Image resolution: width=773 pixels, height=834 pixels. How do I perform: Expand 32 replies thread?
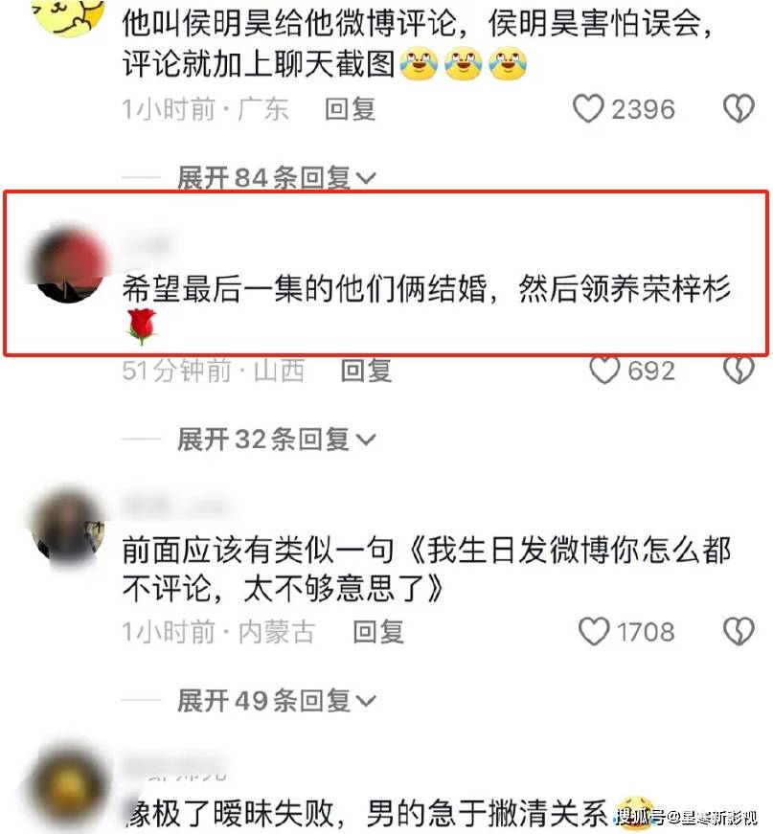277,440
